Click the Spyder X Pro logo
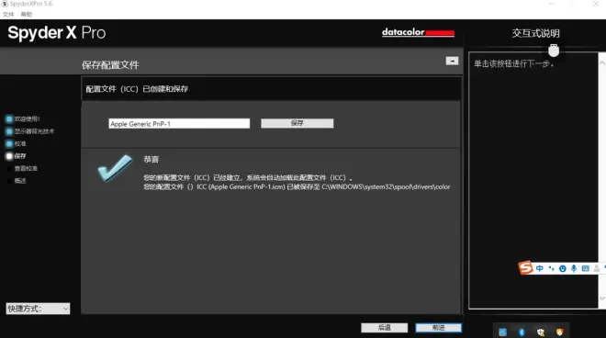606x338 pixels. tap(56, 33)
